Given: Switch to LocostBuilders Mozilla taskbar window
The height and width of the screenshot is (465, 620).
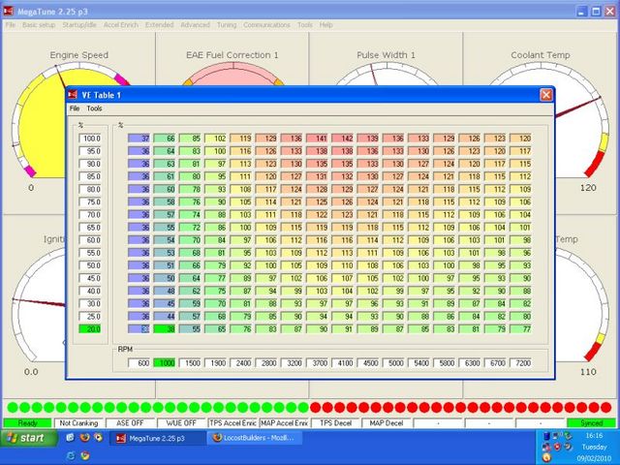Looking at the screenshot, I should (252, 439).
